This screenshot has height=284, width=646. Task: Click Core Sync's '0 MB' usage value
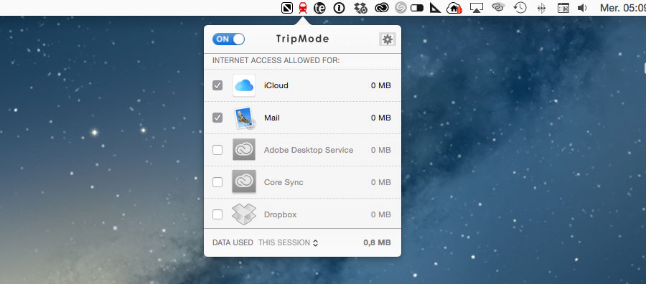click(380, 182)
